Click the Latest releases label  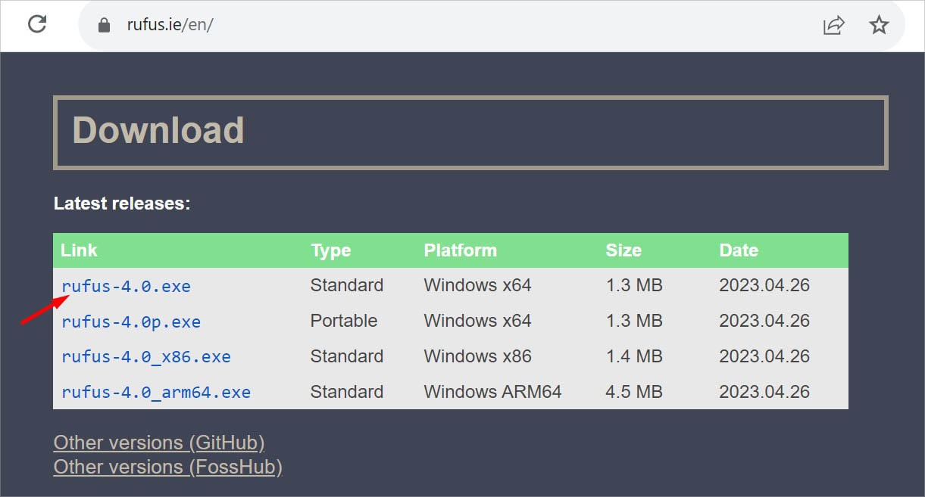coord(122,203)
